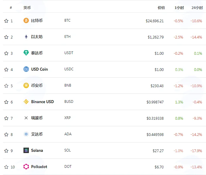Sort by the 货币 column header
206x175 pixels.
click(x=27, y=8)
